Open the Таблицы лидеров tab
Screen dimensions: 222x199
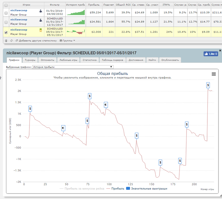point(112,60)
